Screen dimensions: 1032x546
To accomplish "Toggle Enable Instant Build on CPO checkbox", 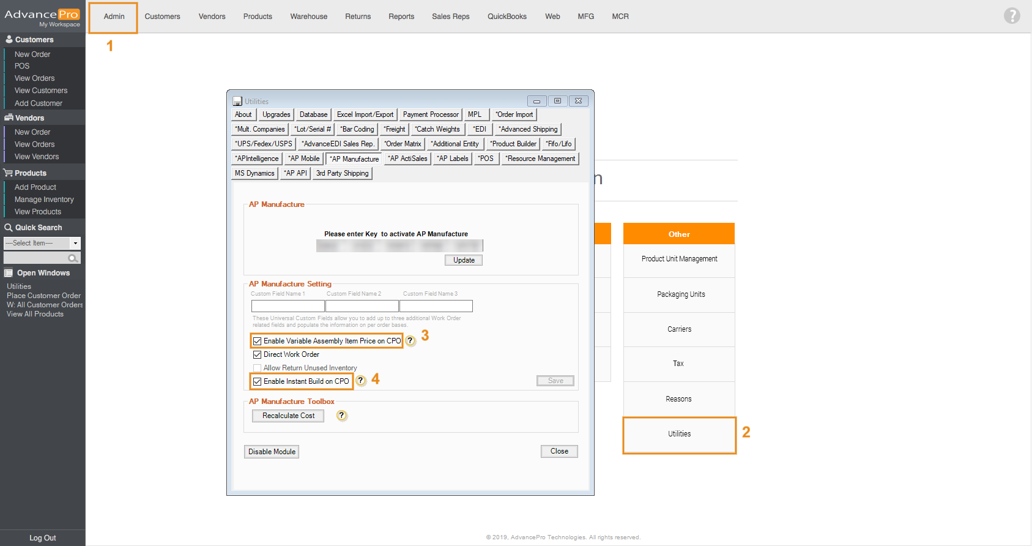I will pos(258,381).
